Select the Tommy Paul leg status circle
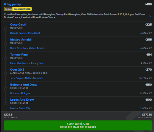 tap(6, 59)
